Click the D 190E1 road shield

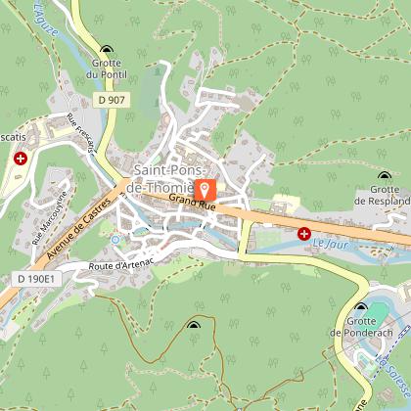pos(36,279)
